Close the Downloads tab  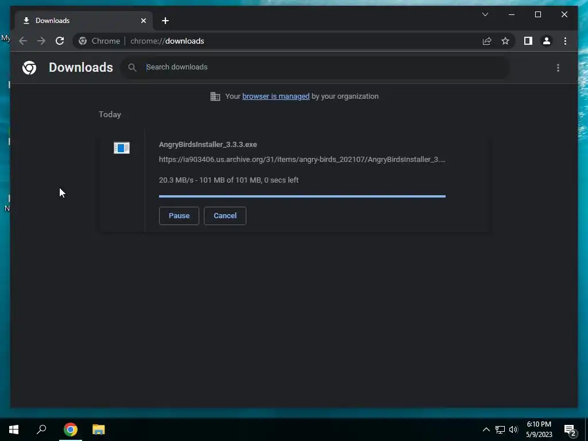coord(143,21)
